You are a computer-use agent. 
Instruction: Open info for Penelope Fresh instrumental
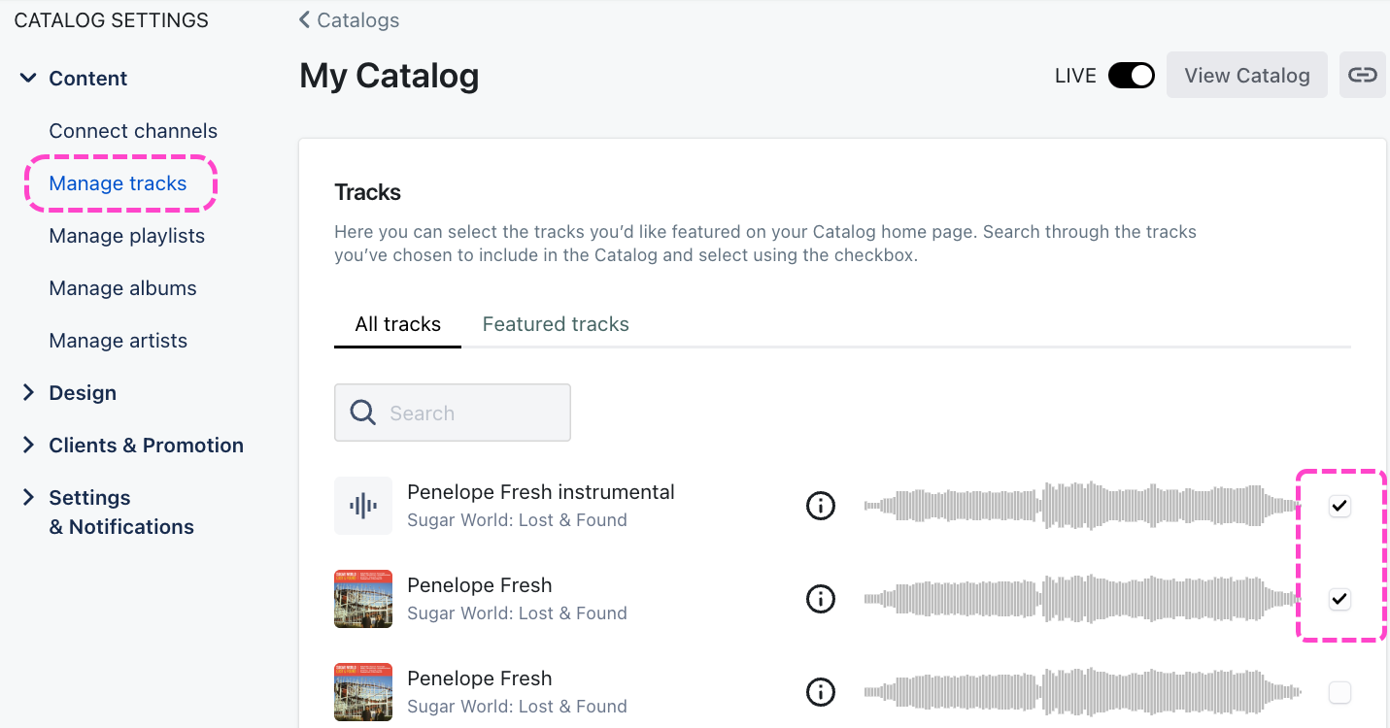point(821,506)
